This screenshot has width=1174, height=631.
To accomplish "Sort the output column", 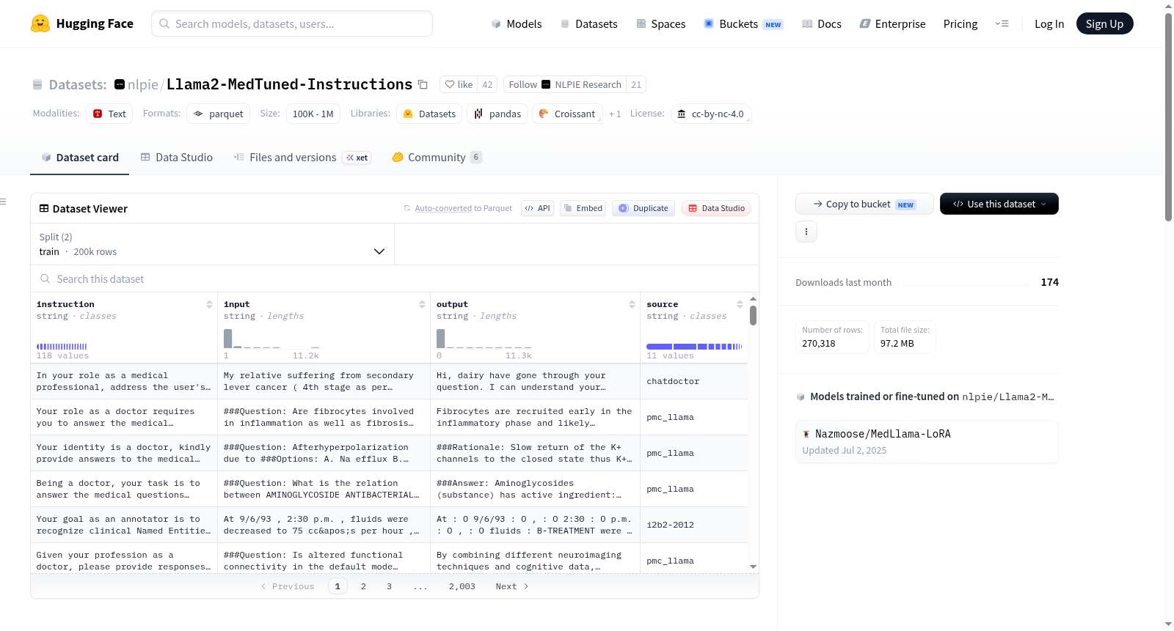I will click(x=632, y=304).
